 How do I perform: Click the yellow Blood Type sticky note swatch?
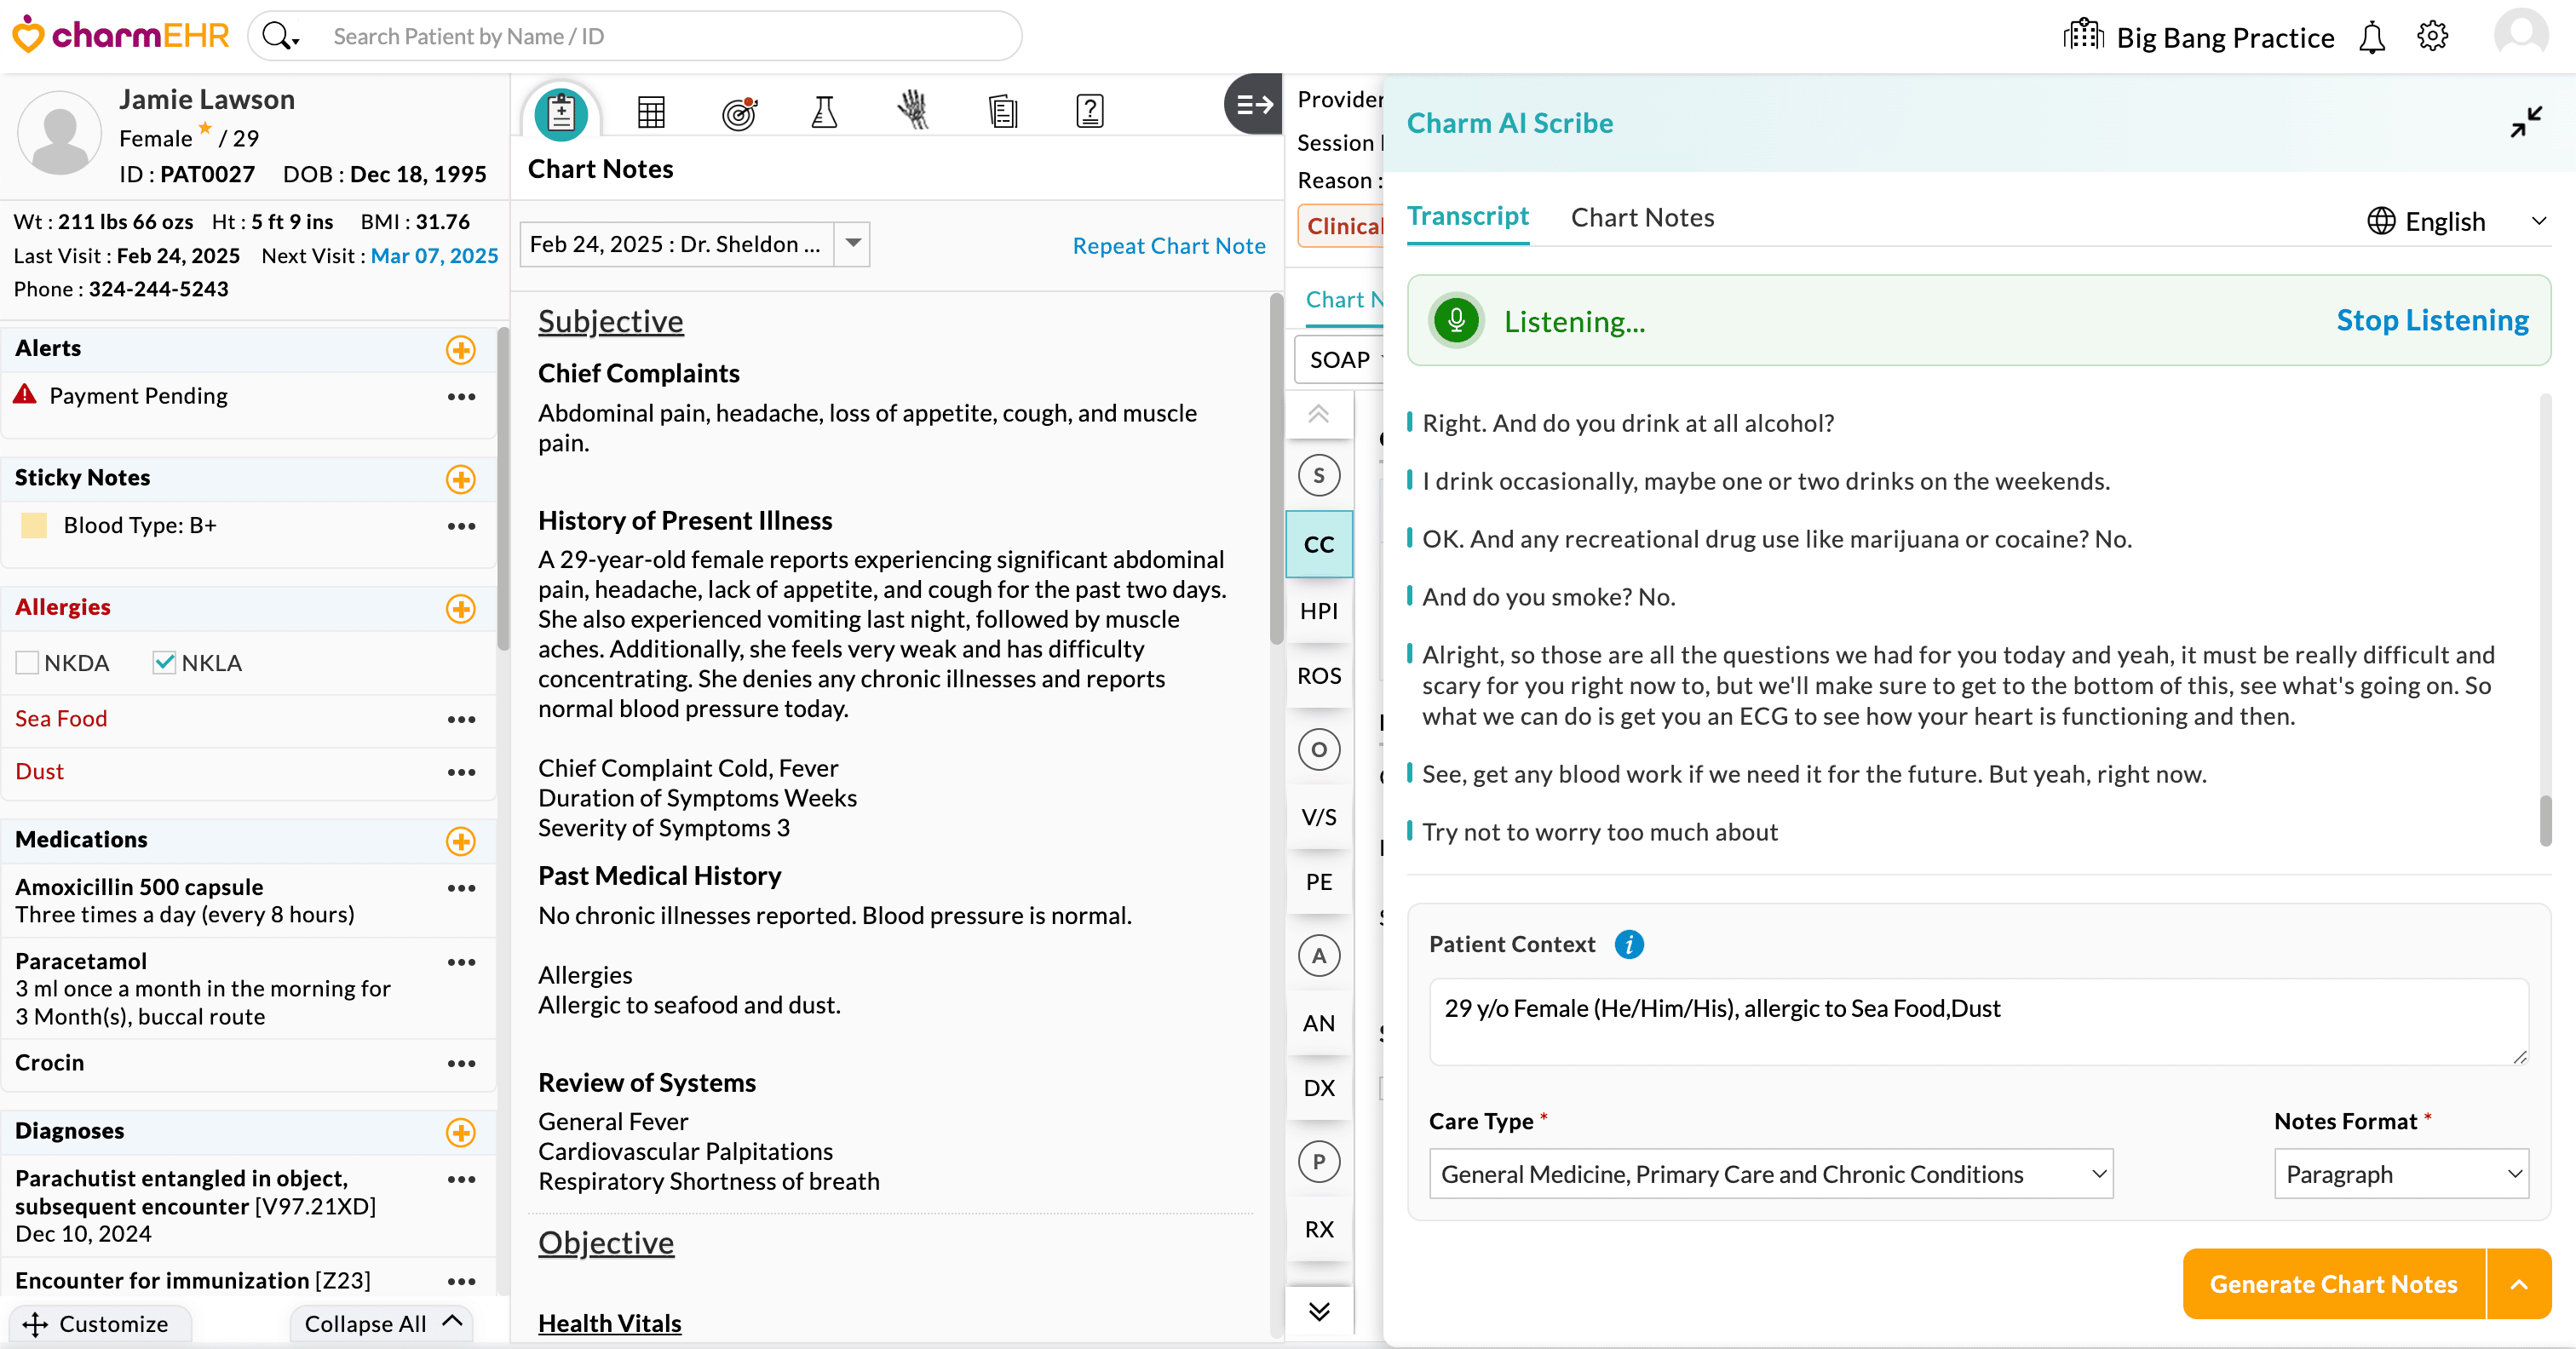(34, 525)
